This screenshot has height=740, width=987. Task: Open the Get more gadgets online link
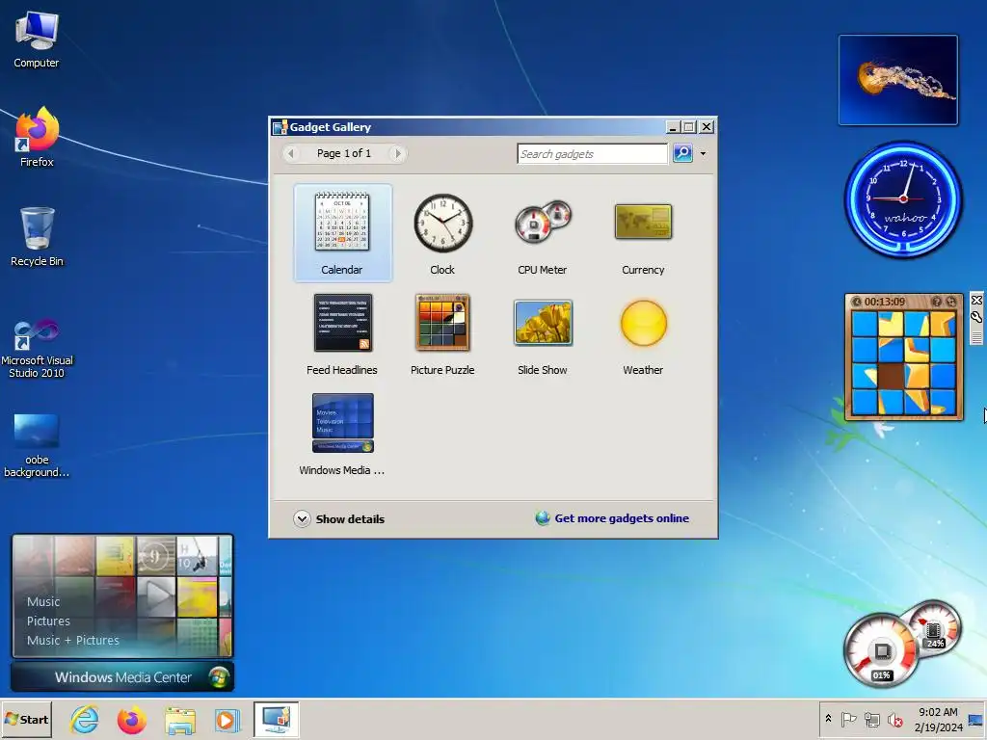click(622, 518)
